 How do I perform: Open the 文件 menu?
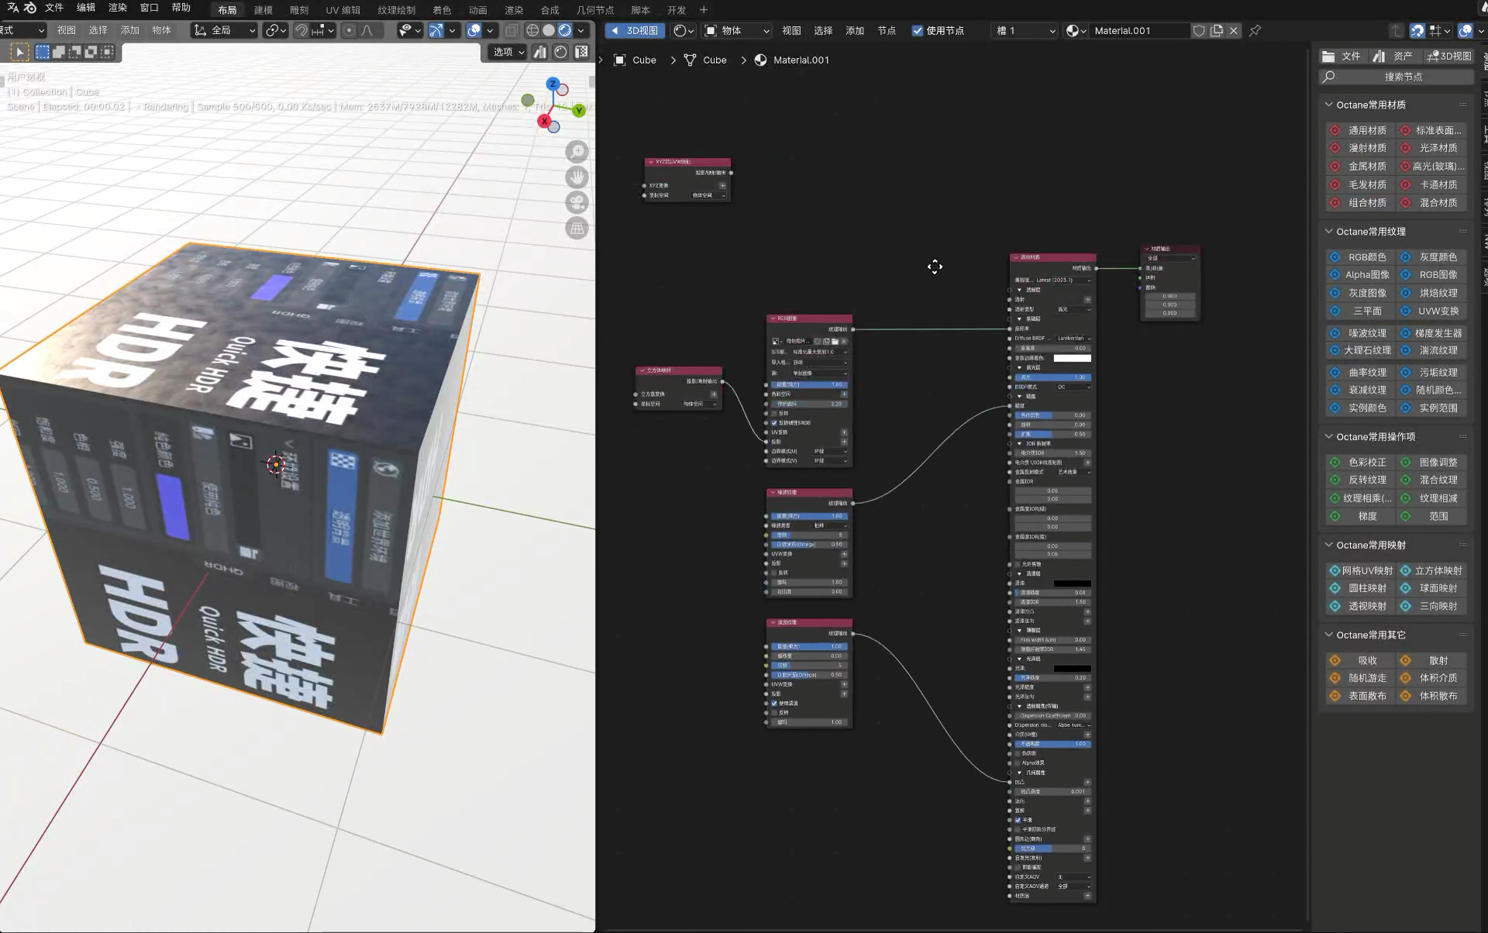54,8
